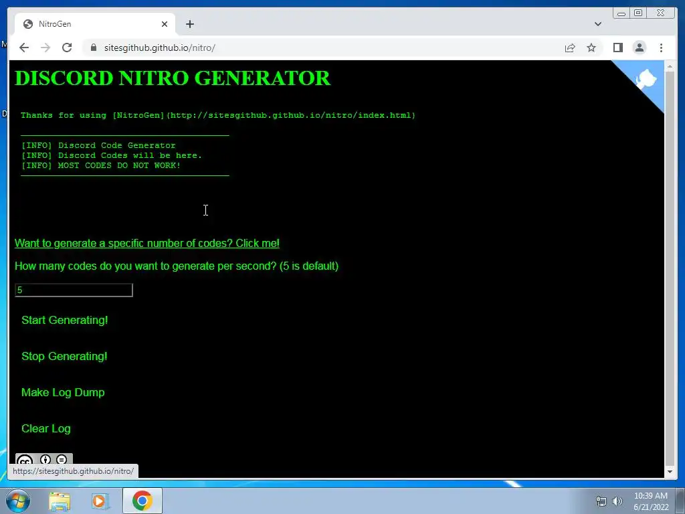The width and height of the screenshot is (685, 514).
Task: Click the taskbar clock 10:39 AM
Action: click(x=651, y=496)
